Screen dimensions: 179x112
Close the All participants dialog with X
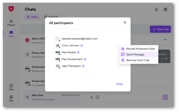coord(125,23)
